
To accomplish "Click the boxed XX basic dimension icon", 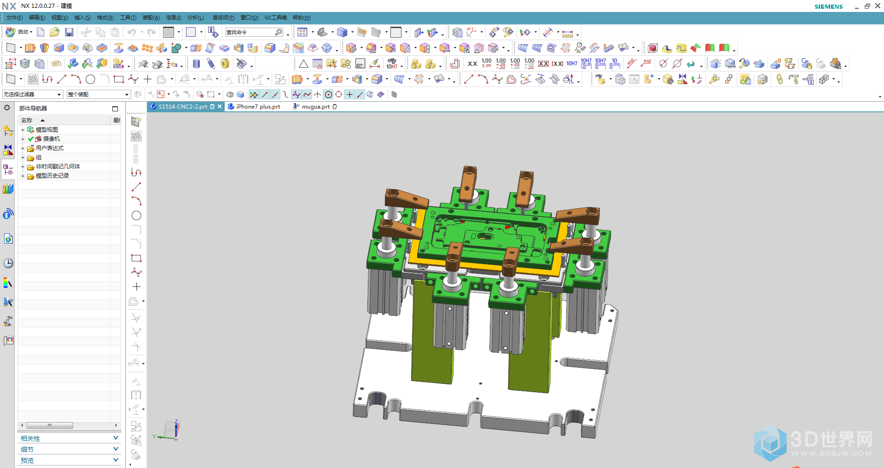I will point(543,64).
